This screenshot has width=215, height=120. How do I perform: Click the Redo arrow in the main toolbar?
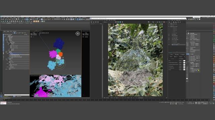tap(4, 19)
